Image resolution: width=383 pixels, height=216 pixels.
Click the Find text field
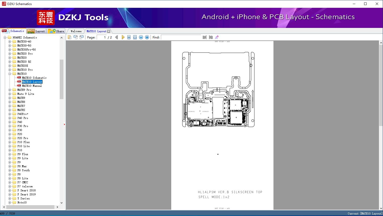[181, 37]
